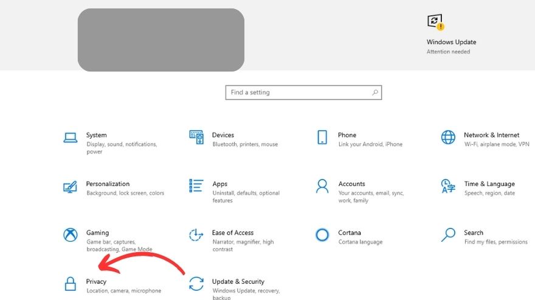This screenshot has height=300, width=535.
Task: Select the Search magnifier category icon
Action: point(448,234)
